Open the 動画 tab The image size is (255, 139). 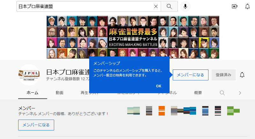[59, 93]
